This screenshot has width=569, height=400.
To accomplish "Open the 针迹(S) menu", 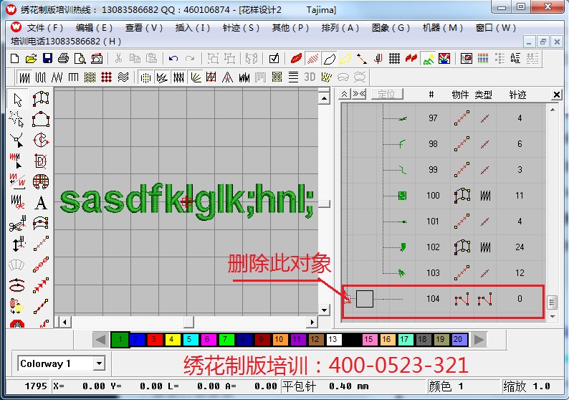I will tap(241, 27).
